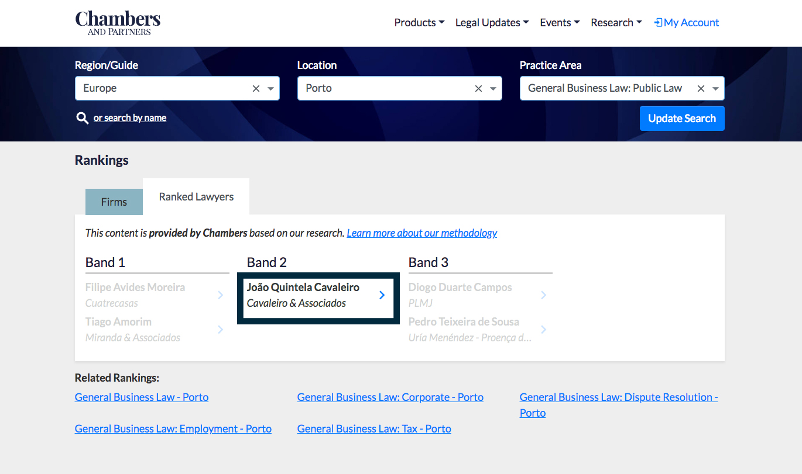
Task: Open General Business Law: Corporate - Porto
Action: click(x=390, y=397)
